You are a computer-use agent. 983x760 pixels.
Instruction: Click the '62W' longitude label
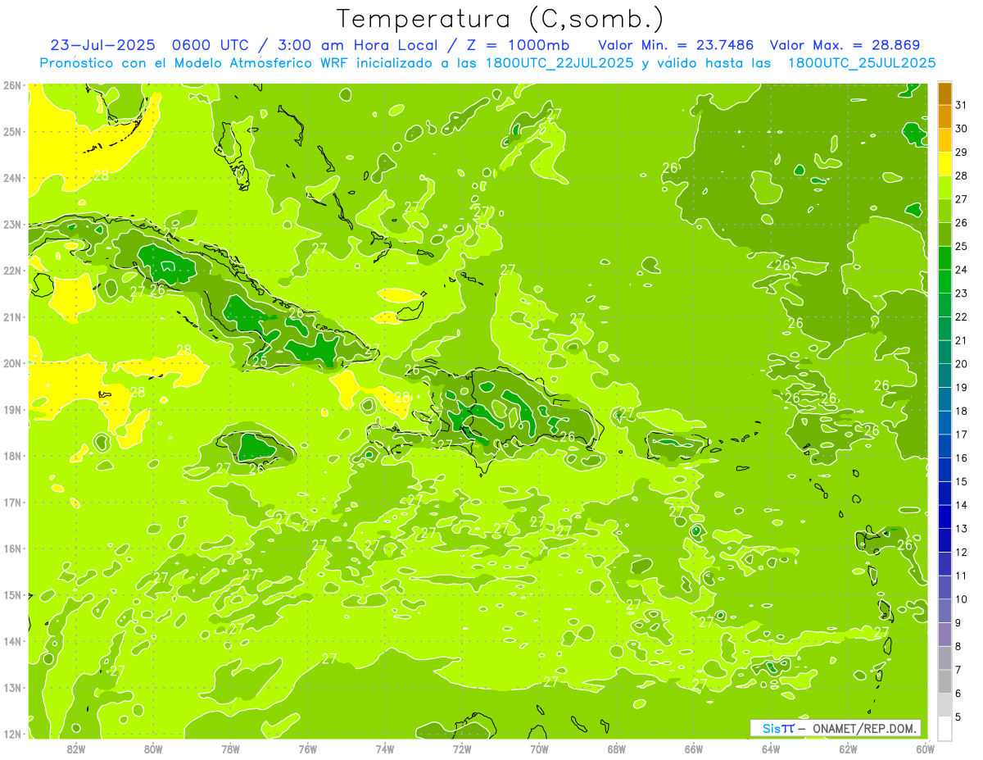[849, 748]
